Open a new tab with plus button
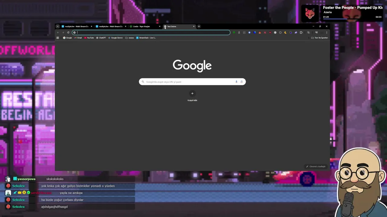 click(x=199, y=27)
